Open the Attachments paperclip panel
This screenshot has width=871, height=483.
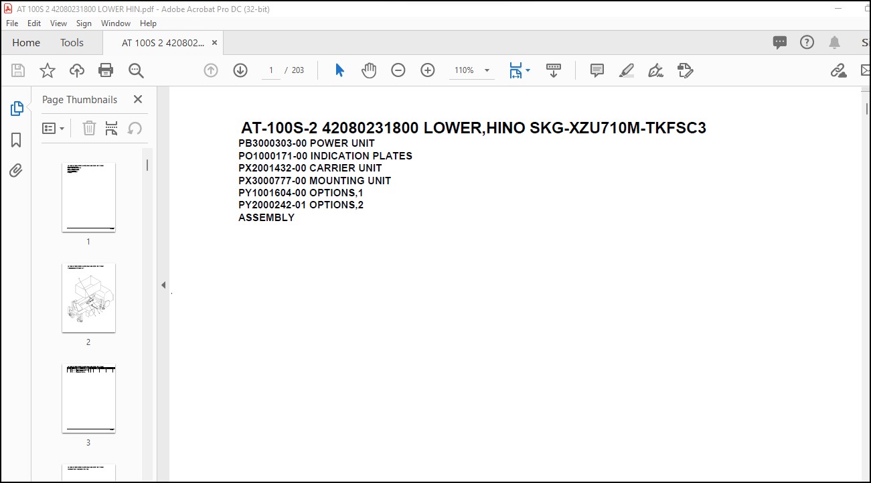[17, 171]
